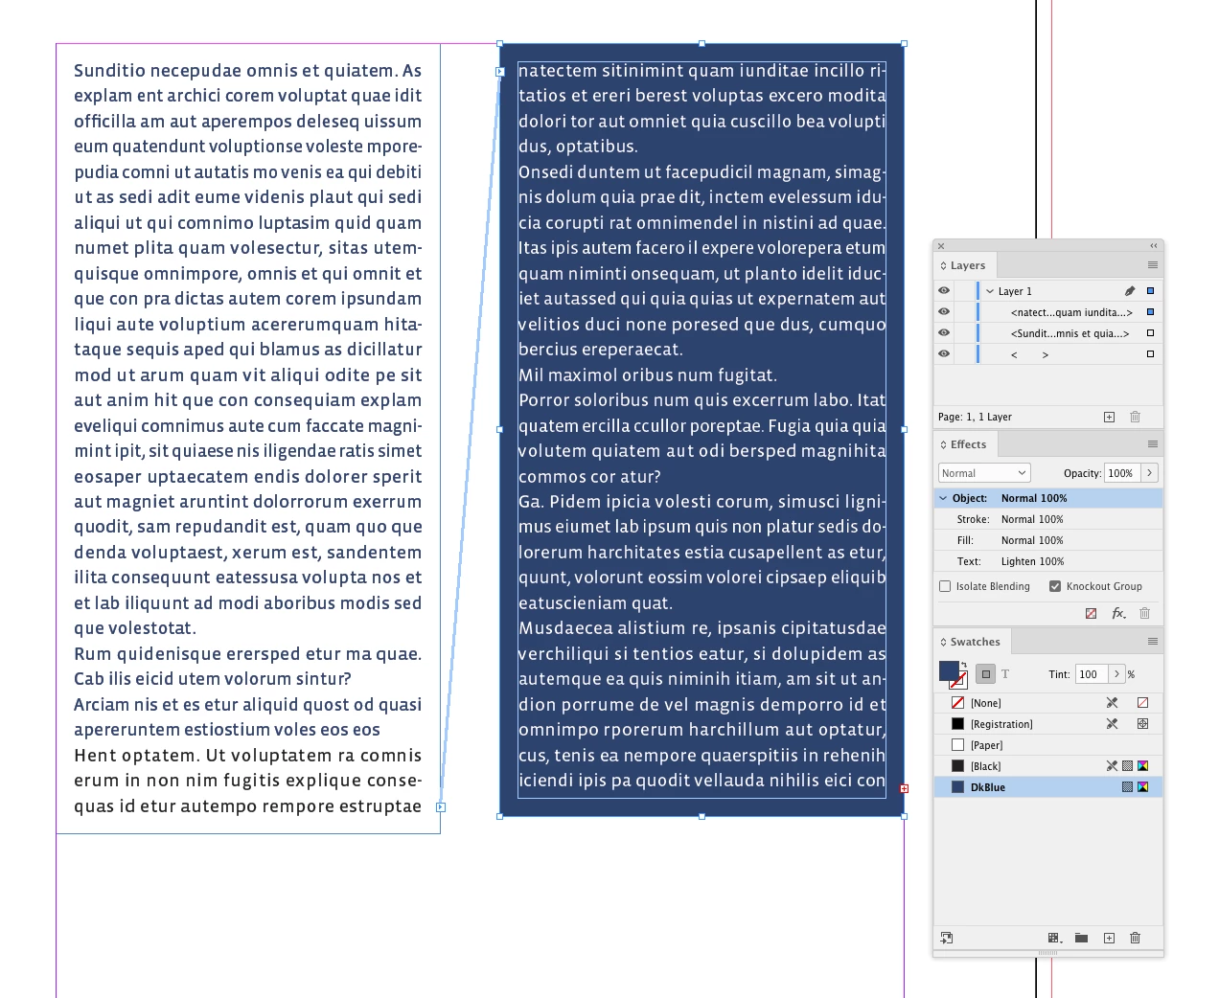Switch to the Swatches tab

coord(975,642)
